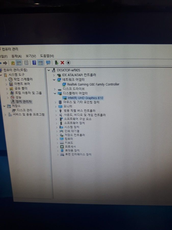The height and width of the screenshot is (230, 172).
Task: Click the 디스크 관리 icon
Action: 14,110
